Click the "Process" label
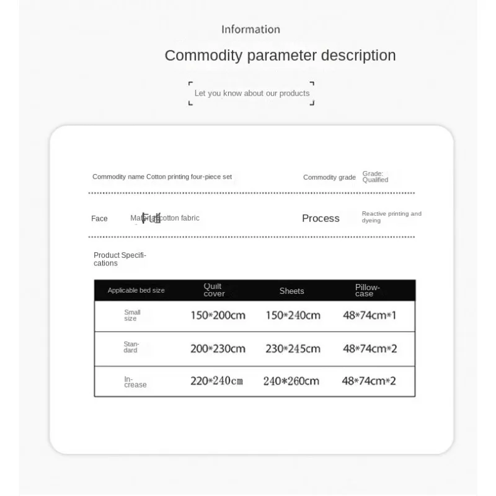The height and width of the screenshot is (496, 496). pos(321,218)
